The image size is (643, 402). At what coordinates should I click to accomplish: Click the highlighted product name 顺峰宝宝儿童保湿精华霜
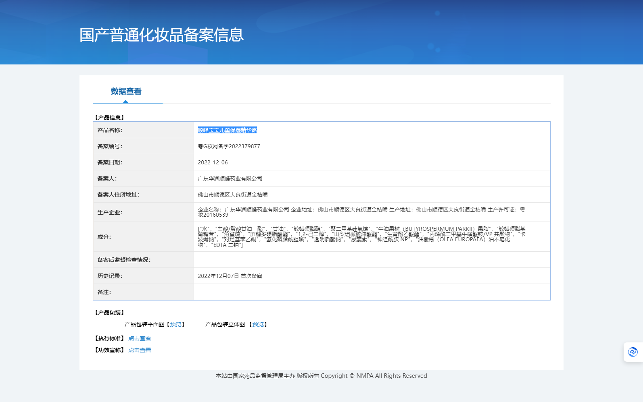tap(227, 130)
